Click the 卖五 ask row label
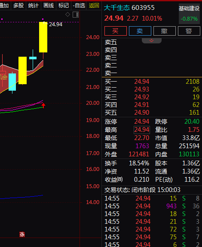 111,42
